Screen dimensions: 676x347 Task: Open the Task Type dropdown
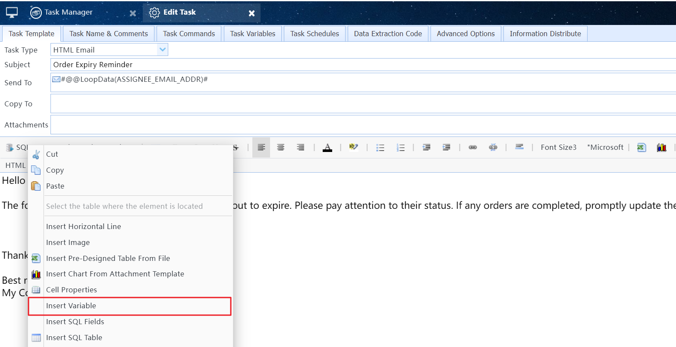pos(162,50)
